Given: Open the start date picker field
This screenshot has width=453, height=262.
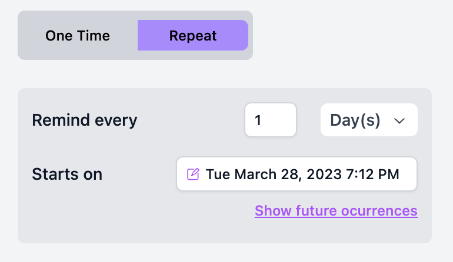Looking at the screenshot, I should click(x=297, y=174).
